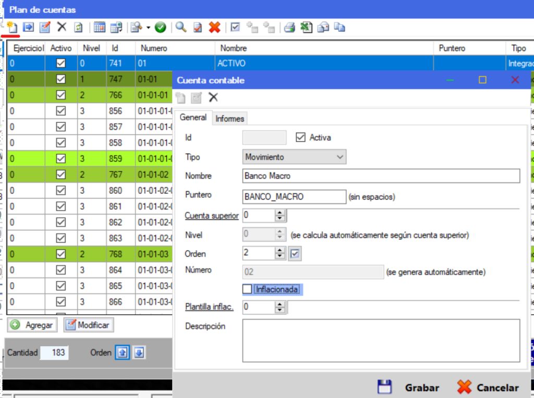The image size is (534, 398).
Task: Click the red X icon in the toolbar
Action: [214, 27]
